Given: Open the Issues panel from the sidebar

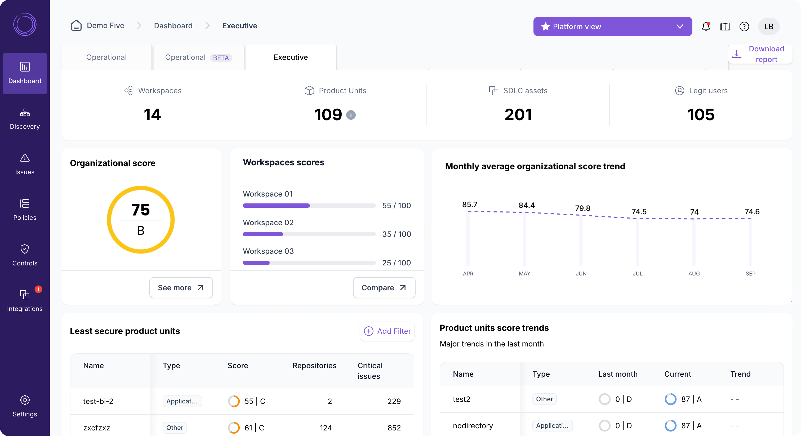Looking at the screenshot, I should [25, 164].
